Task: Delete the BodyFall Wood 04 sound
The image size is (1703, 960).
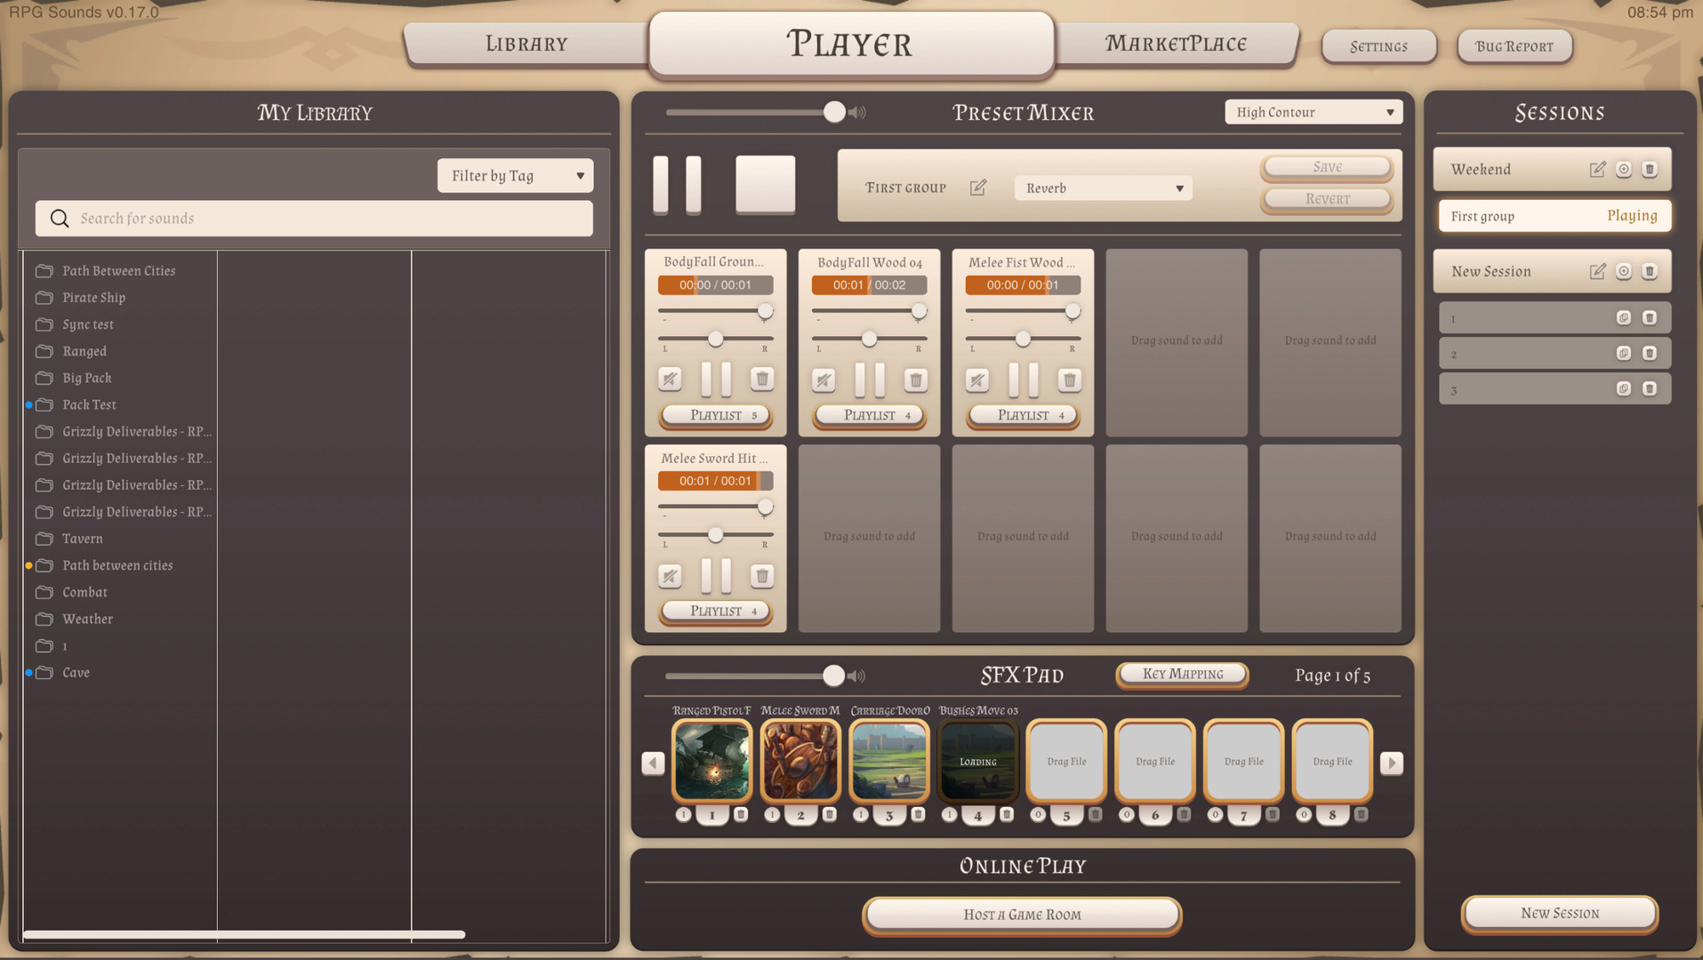Action: 916,380
